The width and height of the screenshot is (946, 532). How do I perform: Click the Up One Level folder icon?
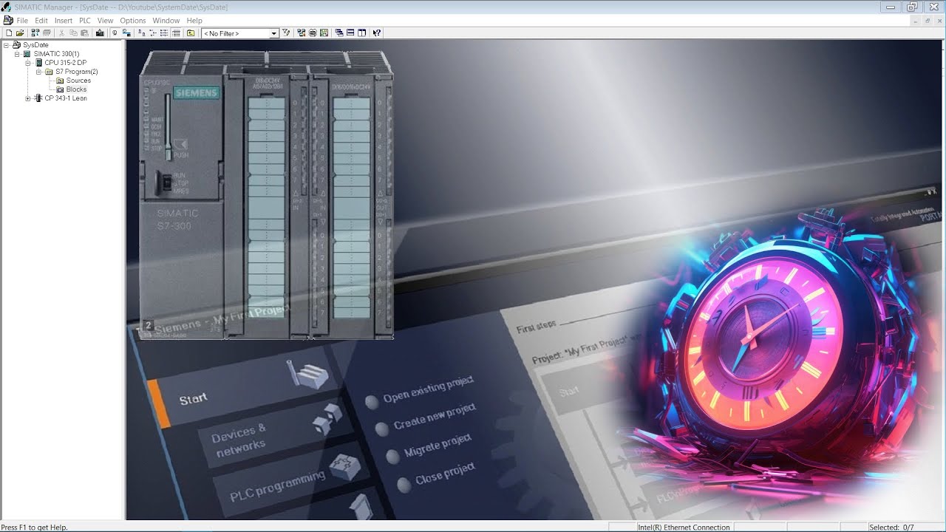pyautogui.click(x=191, y=33)
